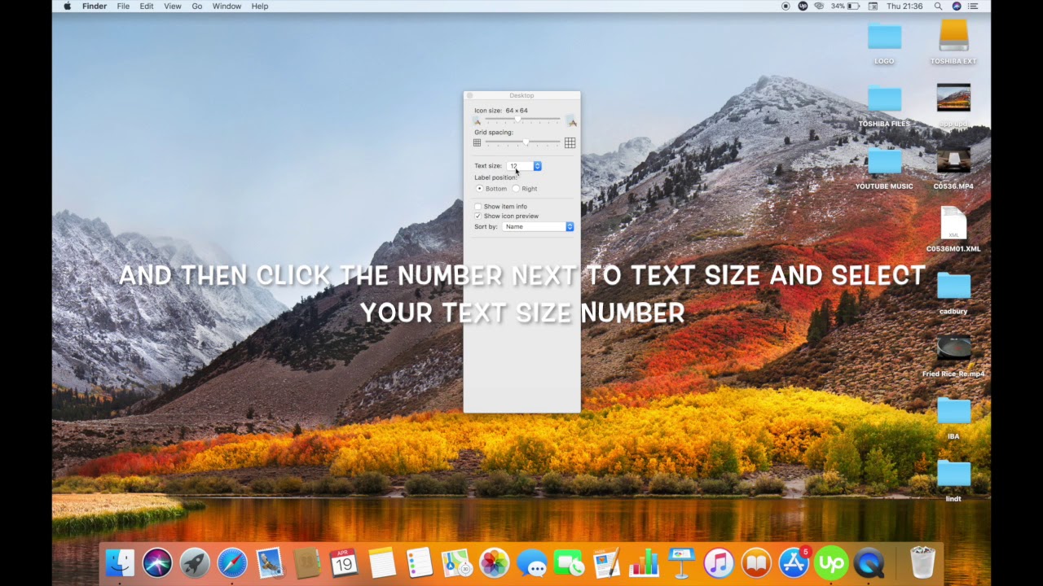This screenshot has width=1043, height=586.
Task: Select YOUTUBE MUSIC folder on desktop
Action: click(x=884, y=168)
